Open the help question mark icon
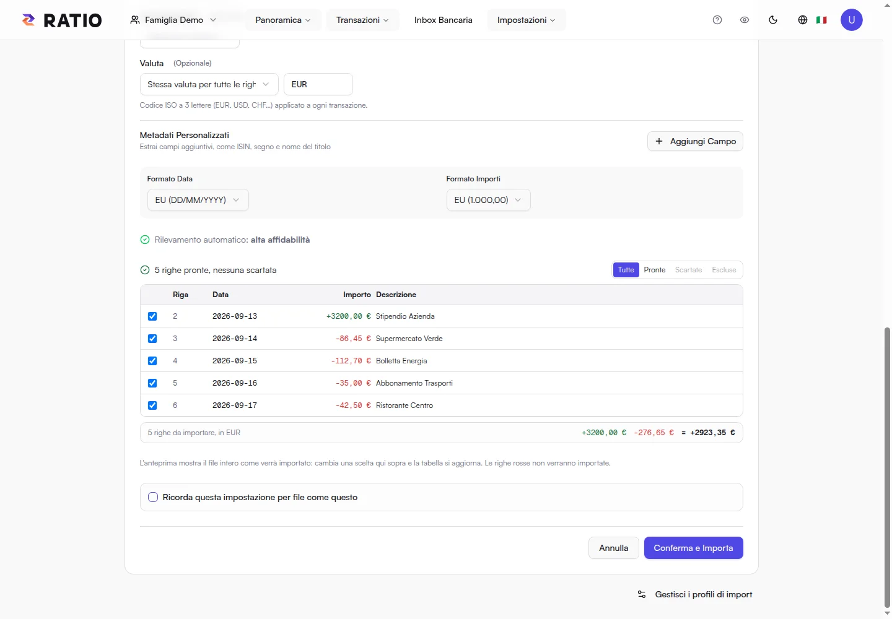Viewport: 892px width, 619px height. click(x=717, y=20)
